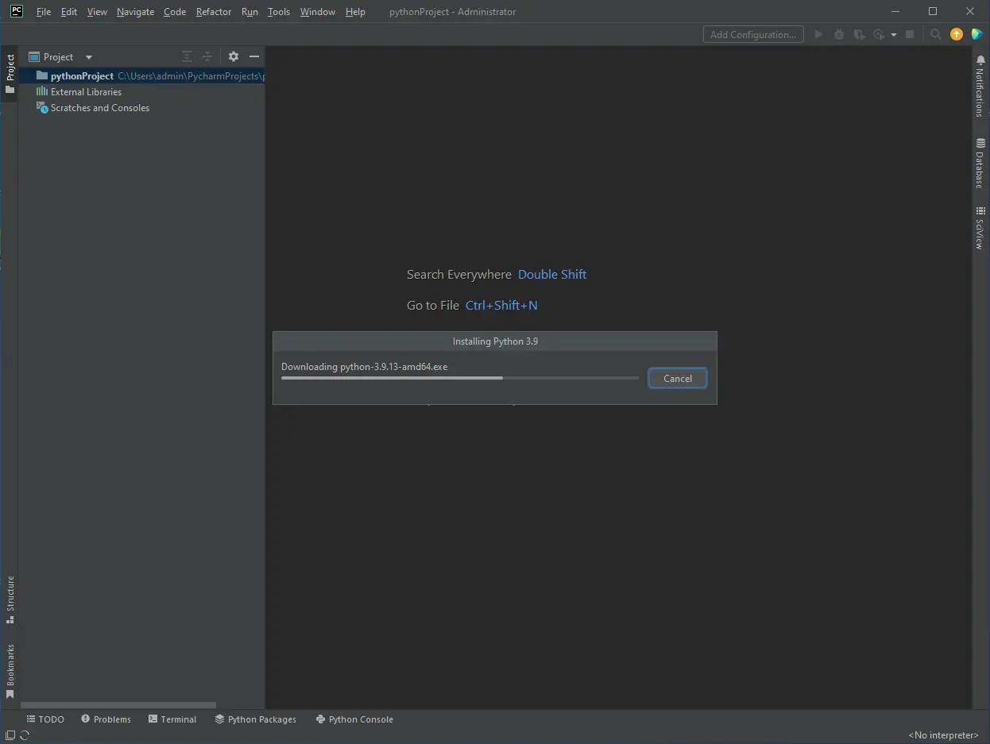Toggle tool window bars icon in status bar
The height and width of the screenshot is (744, 990).
[10, 735]
